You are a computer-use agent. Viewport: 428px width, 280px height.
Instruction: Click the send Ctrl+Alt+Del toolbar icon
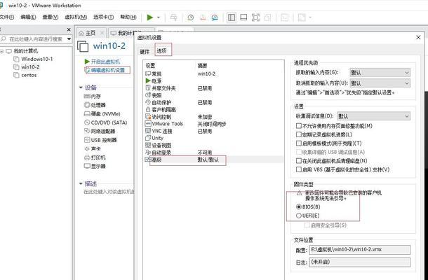[173, 17]
